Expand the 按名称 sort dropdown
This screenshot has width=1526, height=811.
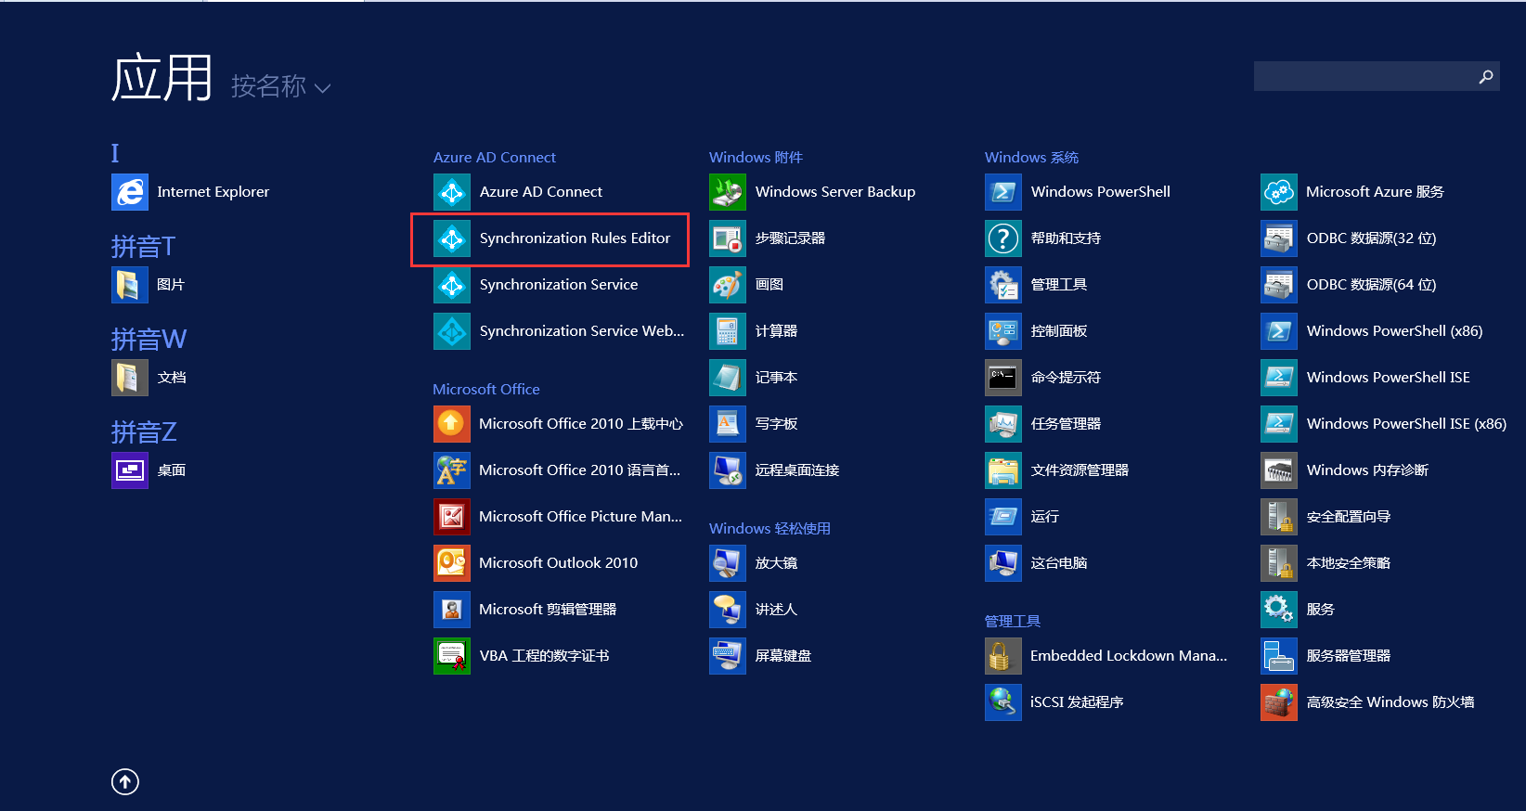[280, 86]
